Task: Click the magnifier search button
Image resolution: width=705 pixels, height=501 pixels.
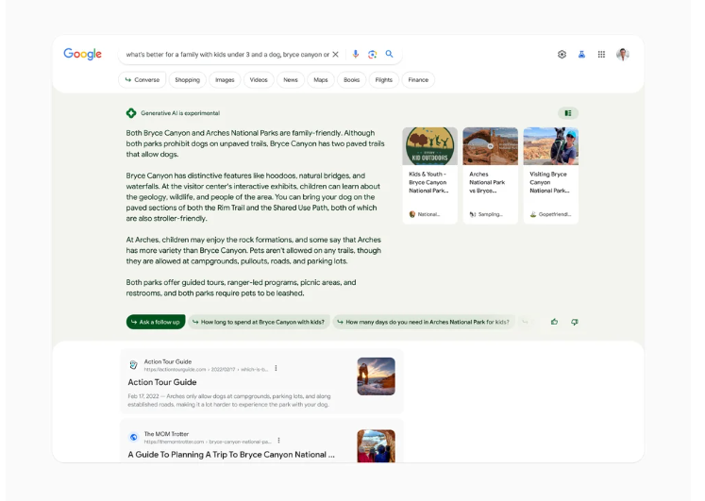Action: coord(390,54)
